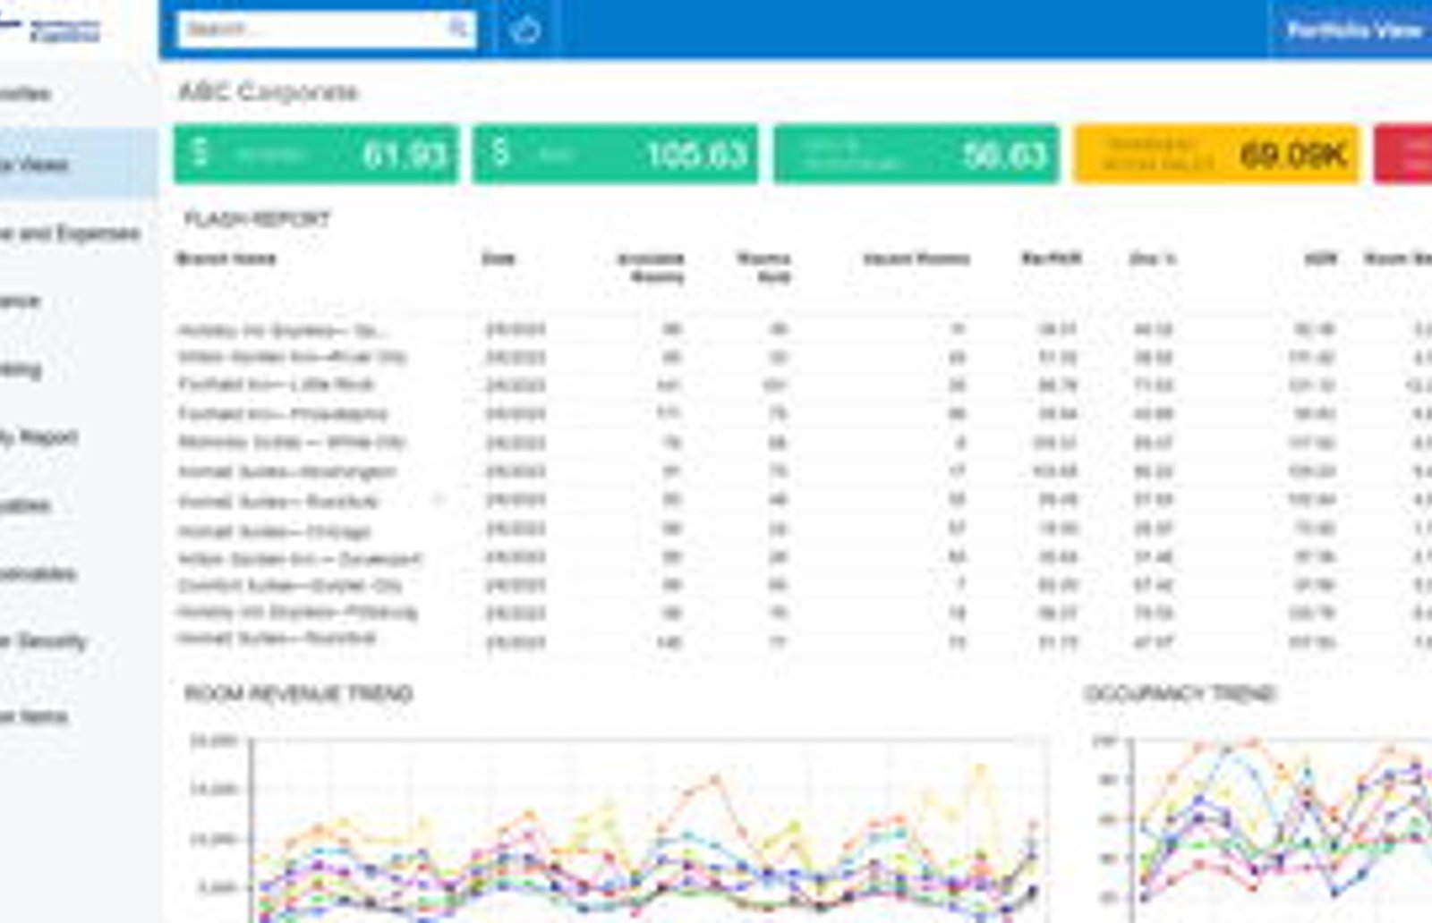Viewport: 1432px width, 923px height.
Task: Select the highlighted Views item in the sidebar
Action: [x=79, y=164]
